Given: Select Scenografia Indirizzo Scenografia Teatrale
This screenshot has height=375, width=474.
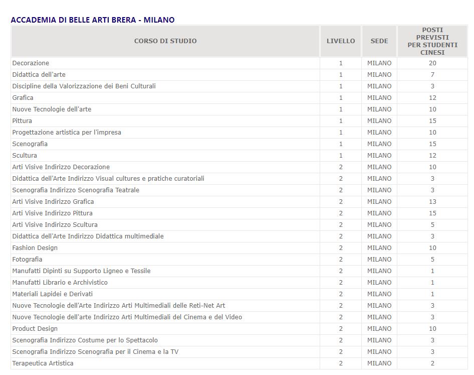Looking at the screenshot, I should 76,190.
